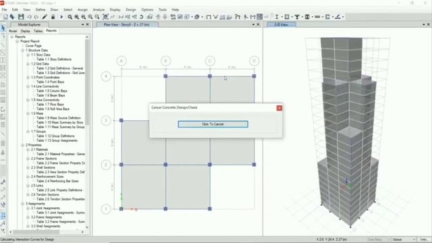The height and width of the screenshot is (243, 432).
Task: Click the Rotate 3D view icon
Action: pyautogui.click(x=142, y=17)
